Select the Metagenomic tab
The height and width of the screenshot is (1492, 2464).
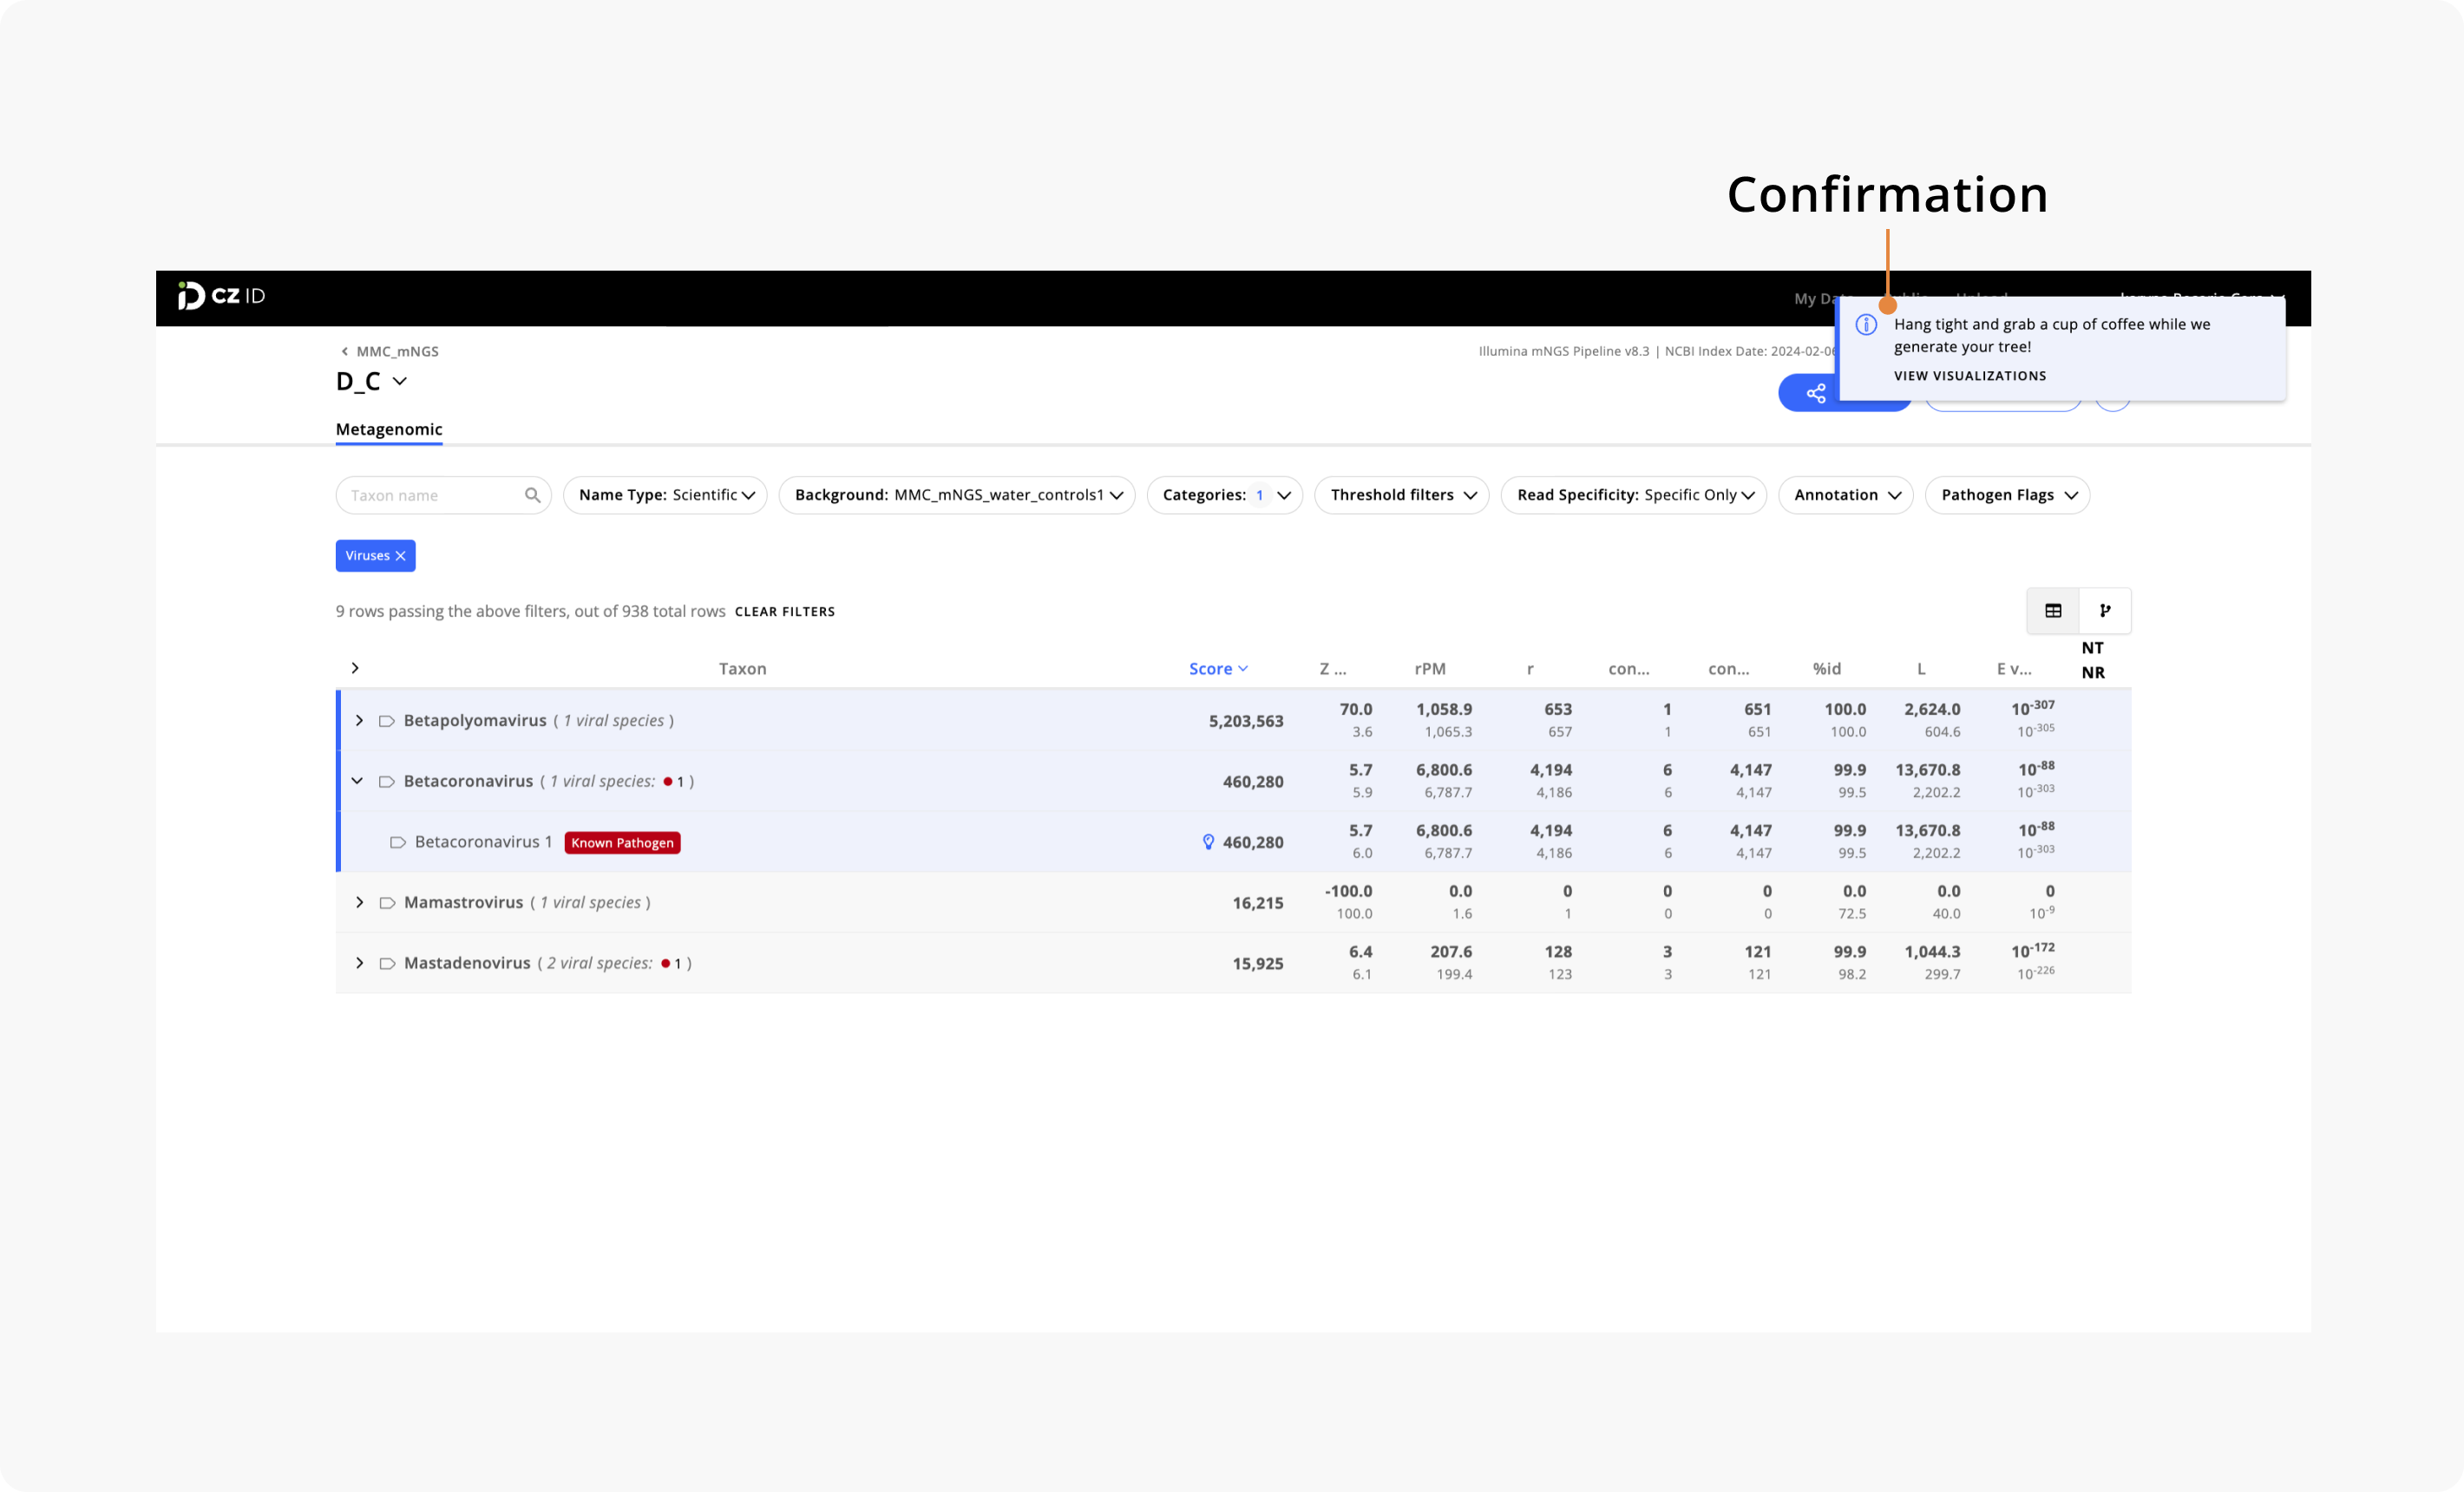pos(389,430)
